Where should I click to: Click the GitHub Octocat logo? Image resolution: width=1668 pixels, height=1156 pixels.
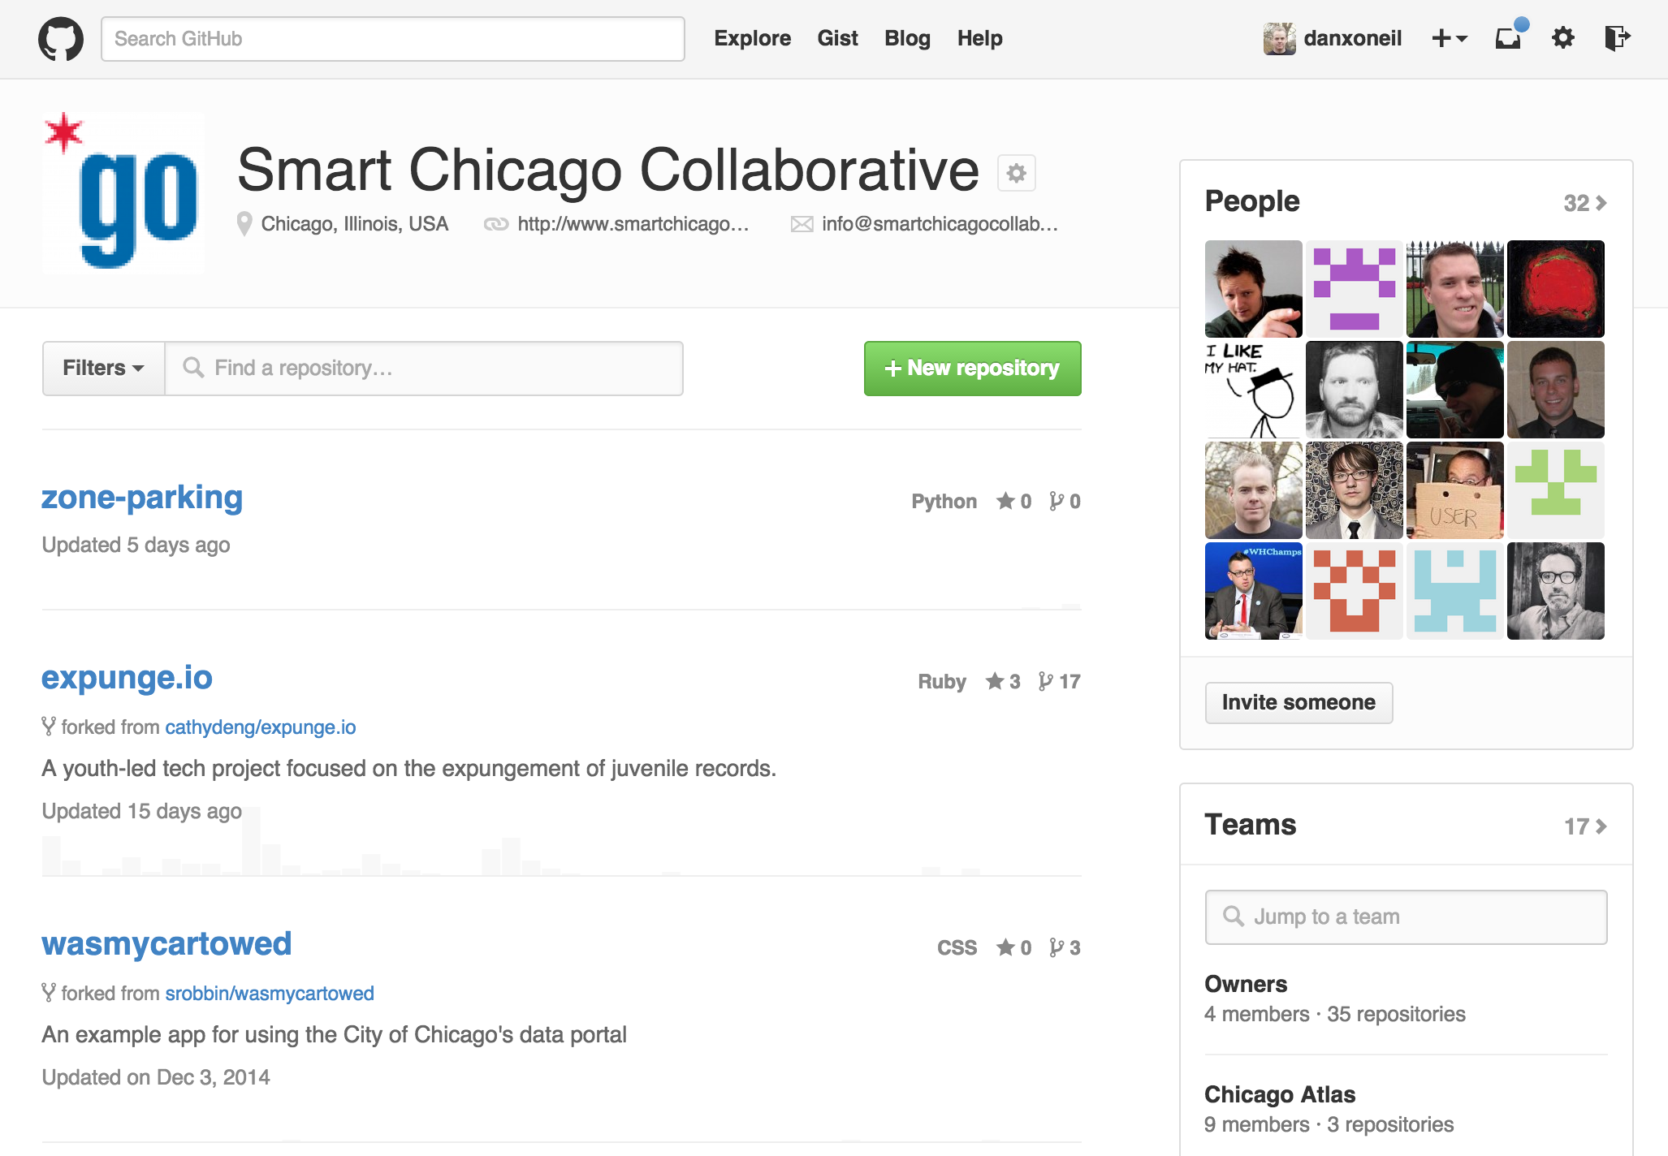tap(61, 39)
